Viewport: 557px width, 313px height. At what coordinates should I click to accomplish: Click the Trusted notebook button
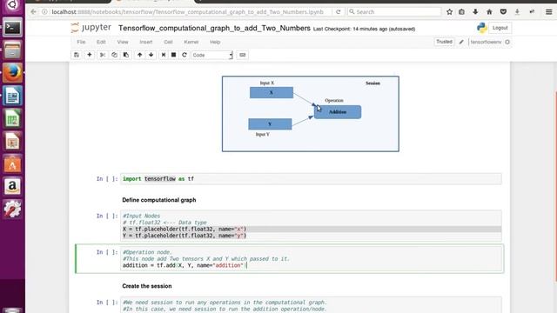(x=444, y=42)
